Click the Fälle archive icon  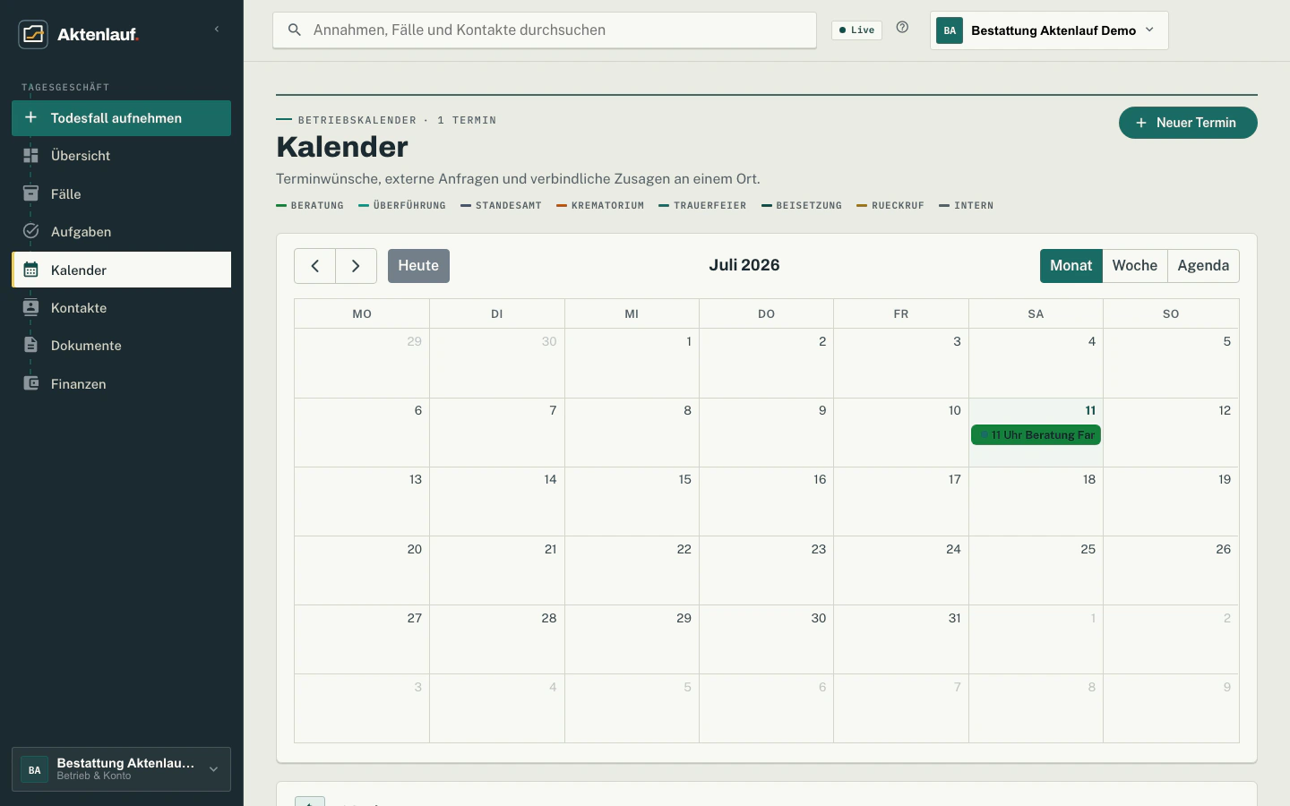[30, 193]
